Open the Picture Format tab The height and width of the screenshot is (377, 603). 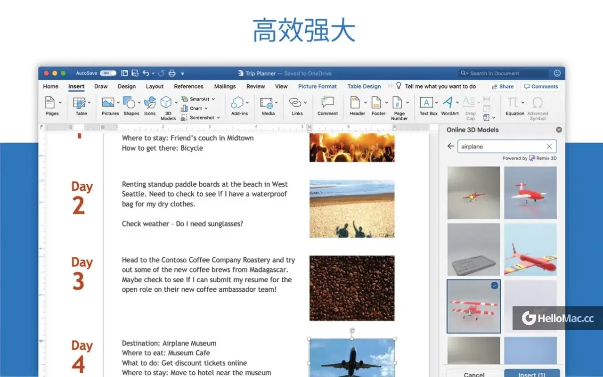pos(318,86)
